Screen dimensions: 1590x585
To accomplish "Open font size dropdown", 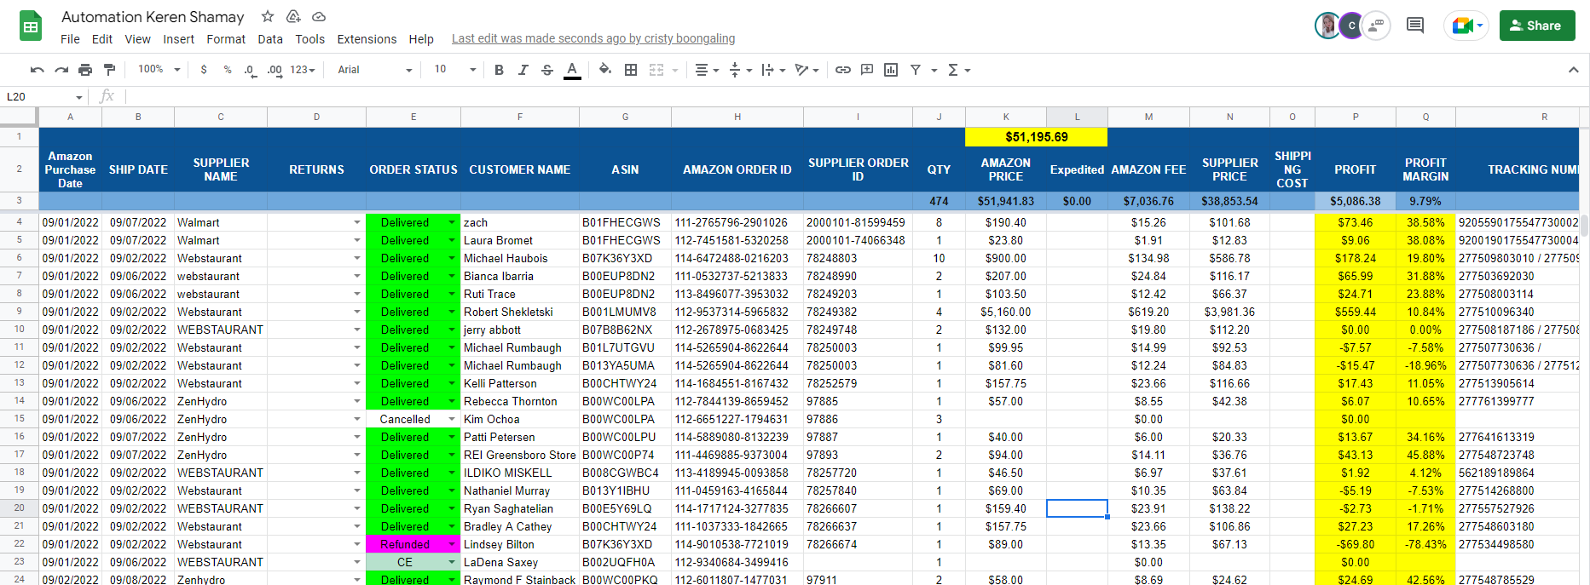I will pyautogui.click(x=454, y=70).
